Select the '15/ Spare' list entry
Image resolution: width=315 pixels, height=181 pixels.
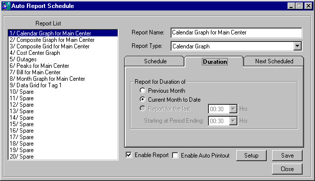tap(63, 124)
